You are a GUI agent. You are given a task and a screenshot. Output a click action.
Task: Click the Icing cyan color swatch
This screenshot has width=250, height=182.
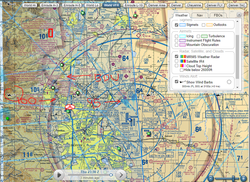coord(182,36)
